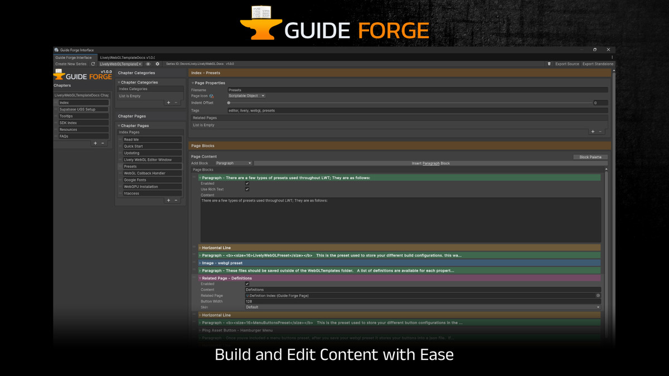Open the Add Block Paragraph dropdown
669x376 pixels.
[234, 163]
